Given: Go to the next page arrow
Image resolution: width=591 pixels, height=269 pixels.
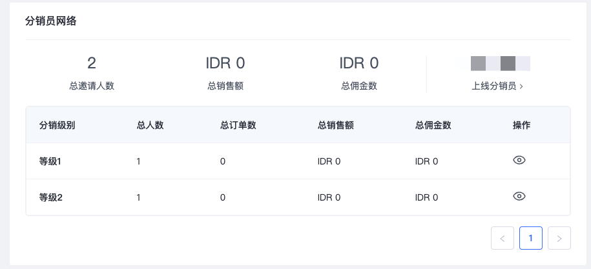Looking at the screenshot, I should click(559, 238).
